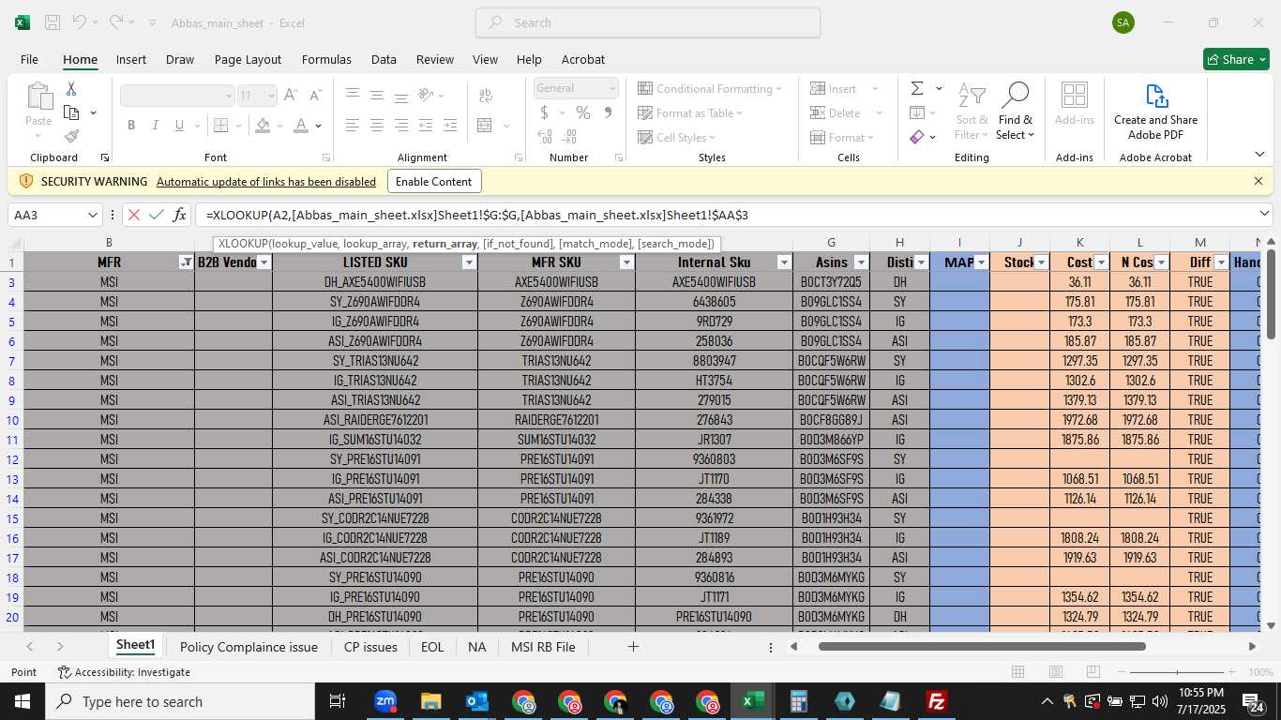Image resolution: width=1281 pixels, height=720 pixels.
Task: Open the user account SA avatar
Action: coord(1123,22)
